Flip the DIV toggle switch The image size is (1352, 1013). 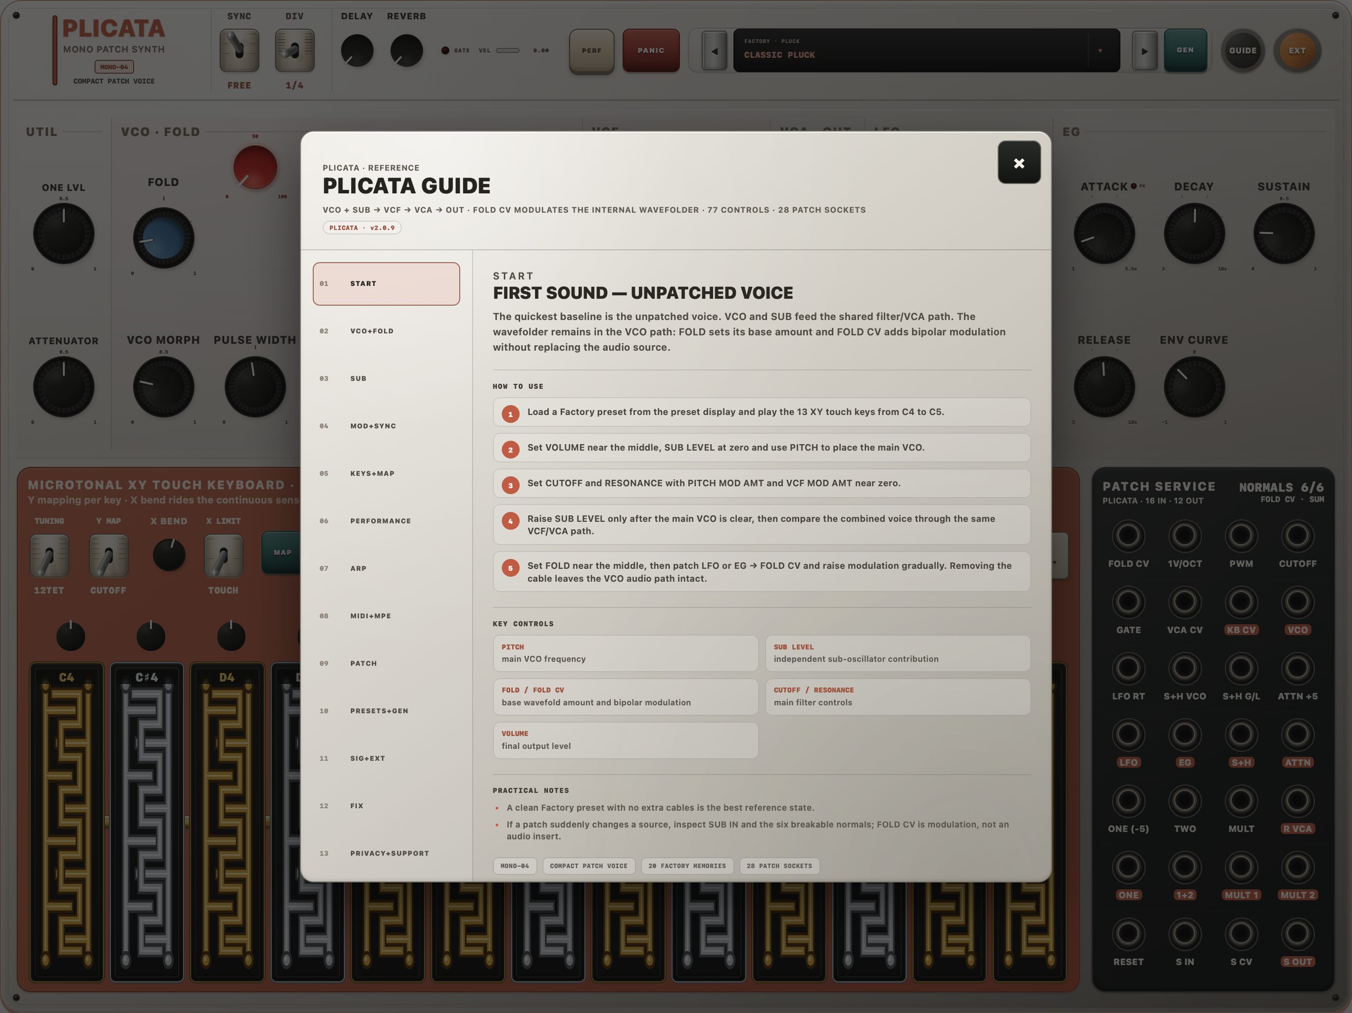[x=294, y=50]
